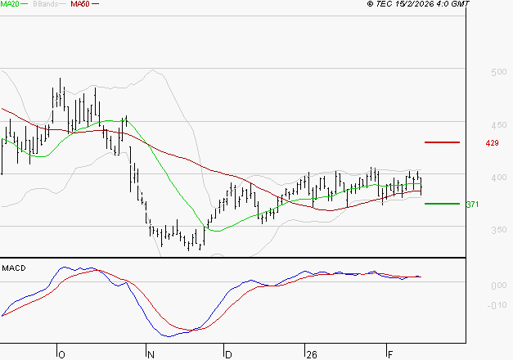
Task: Click the MA50 legend label
Action: click(x=80, y=3)
